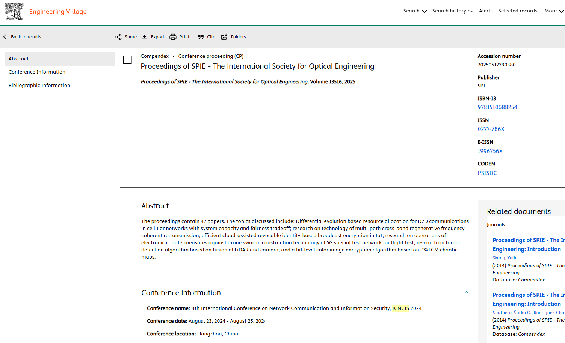565x343 pixels.
Task: Click the Export button label
Action: click(x=157, y=37)
